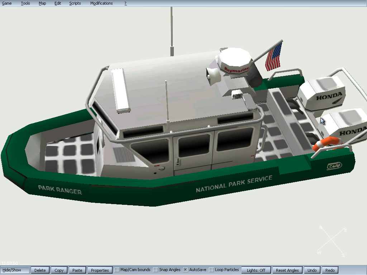Click the NATIONAL PARK SERVICE hull text
The image size is (367, 275).
[234, 184]
